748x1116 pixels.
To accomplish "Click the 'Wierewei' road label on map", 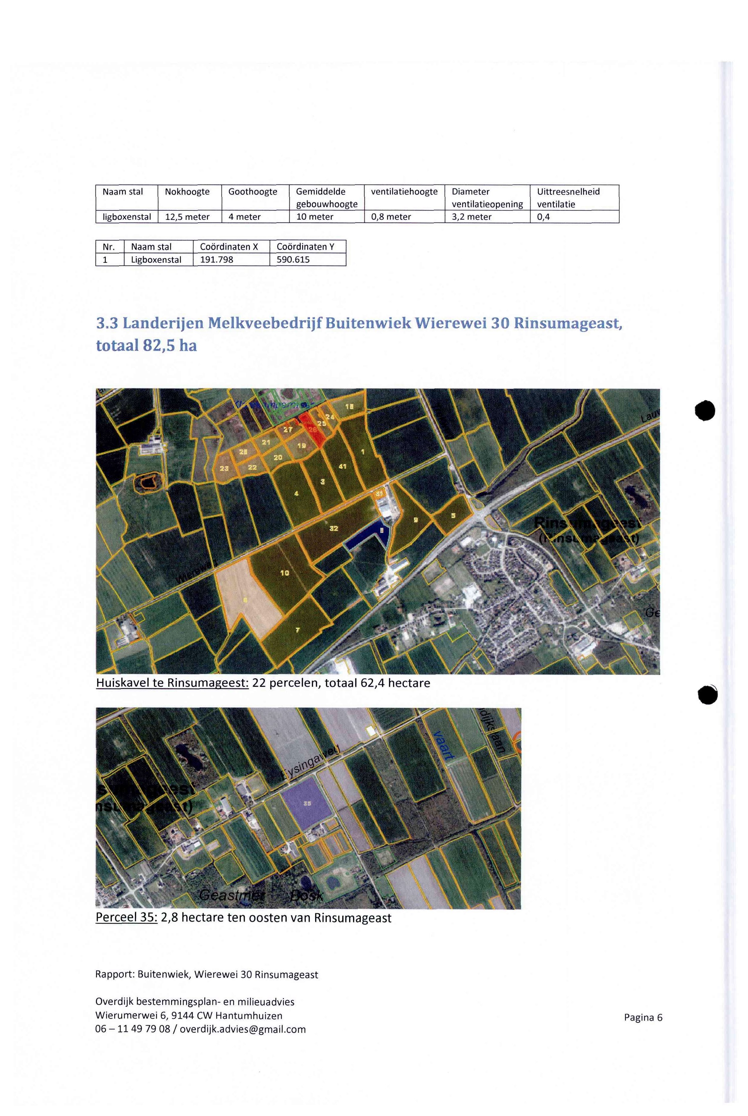I will click(197, 571).
